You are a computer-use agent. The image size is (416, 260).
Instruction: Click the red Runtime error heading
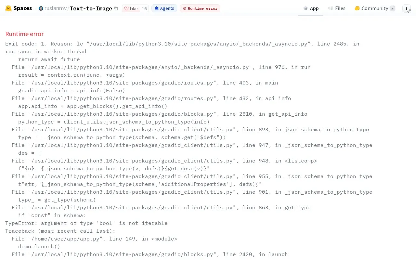tap(24, 34)
